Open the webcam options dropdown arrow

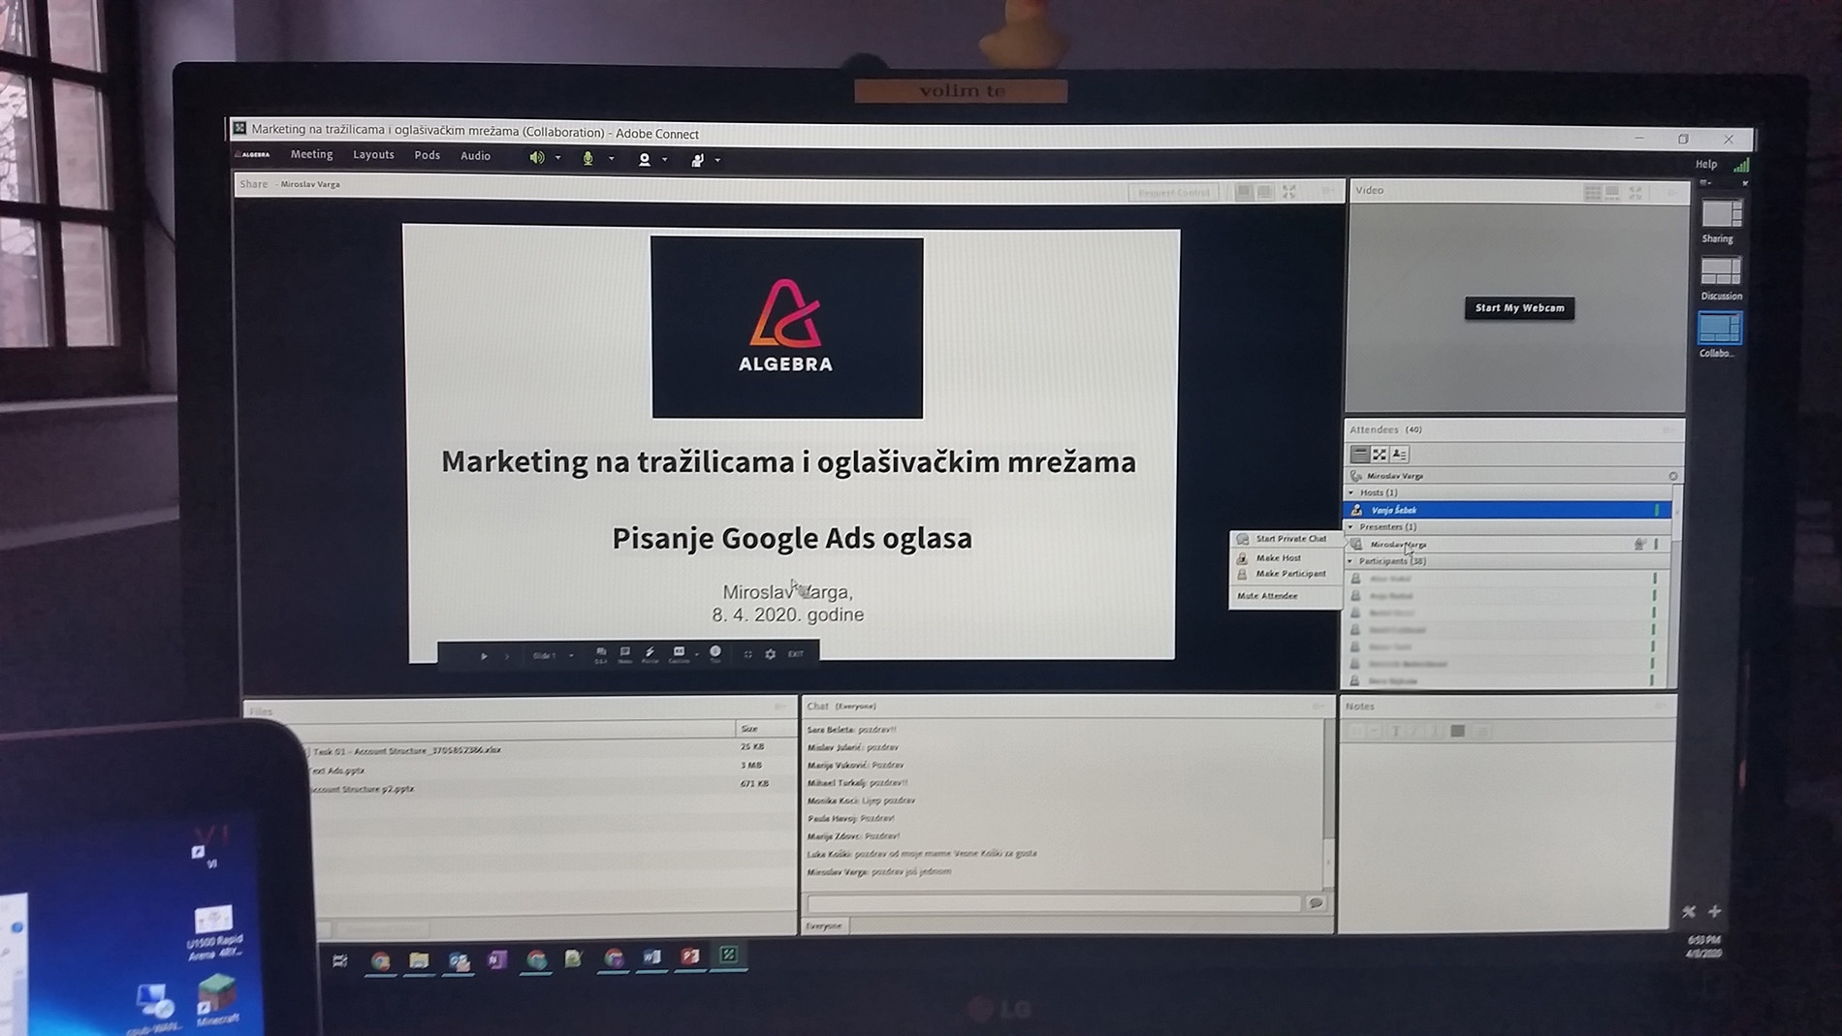coord(665,160)
